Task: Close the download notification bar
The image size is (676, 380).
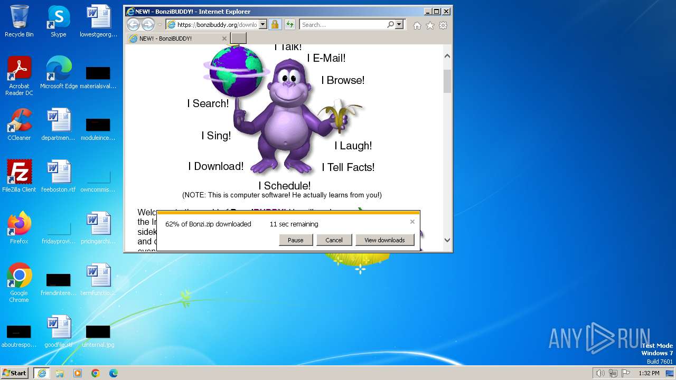Action: coord(412,222)
